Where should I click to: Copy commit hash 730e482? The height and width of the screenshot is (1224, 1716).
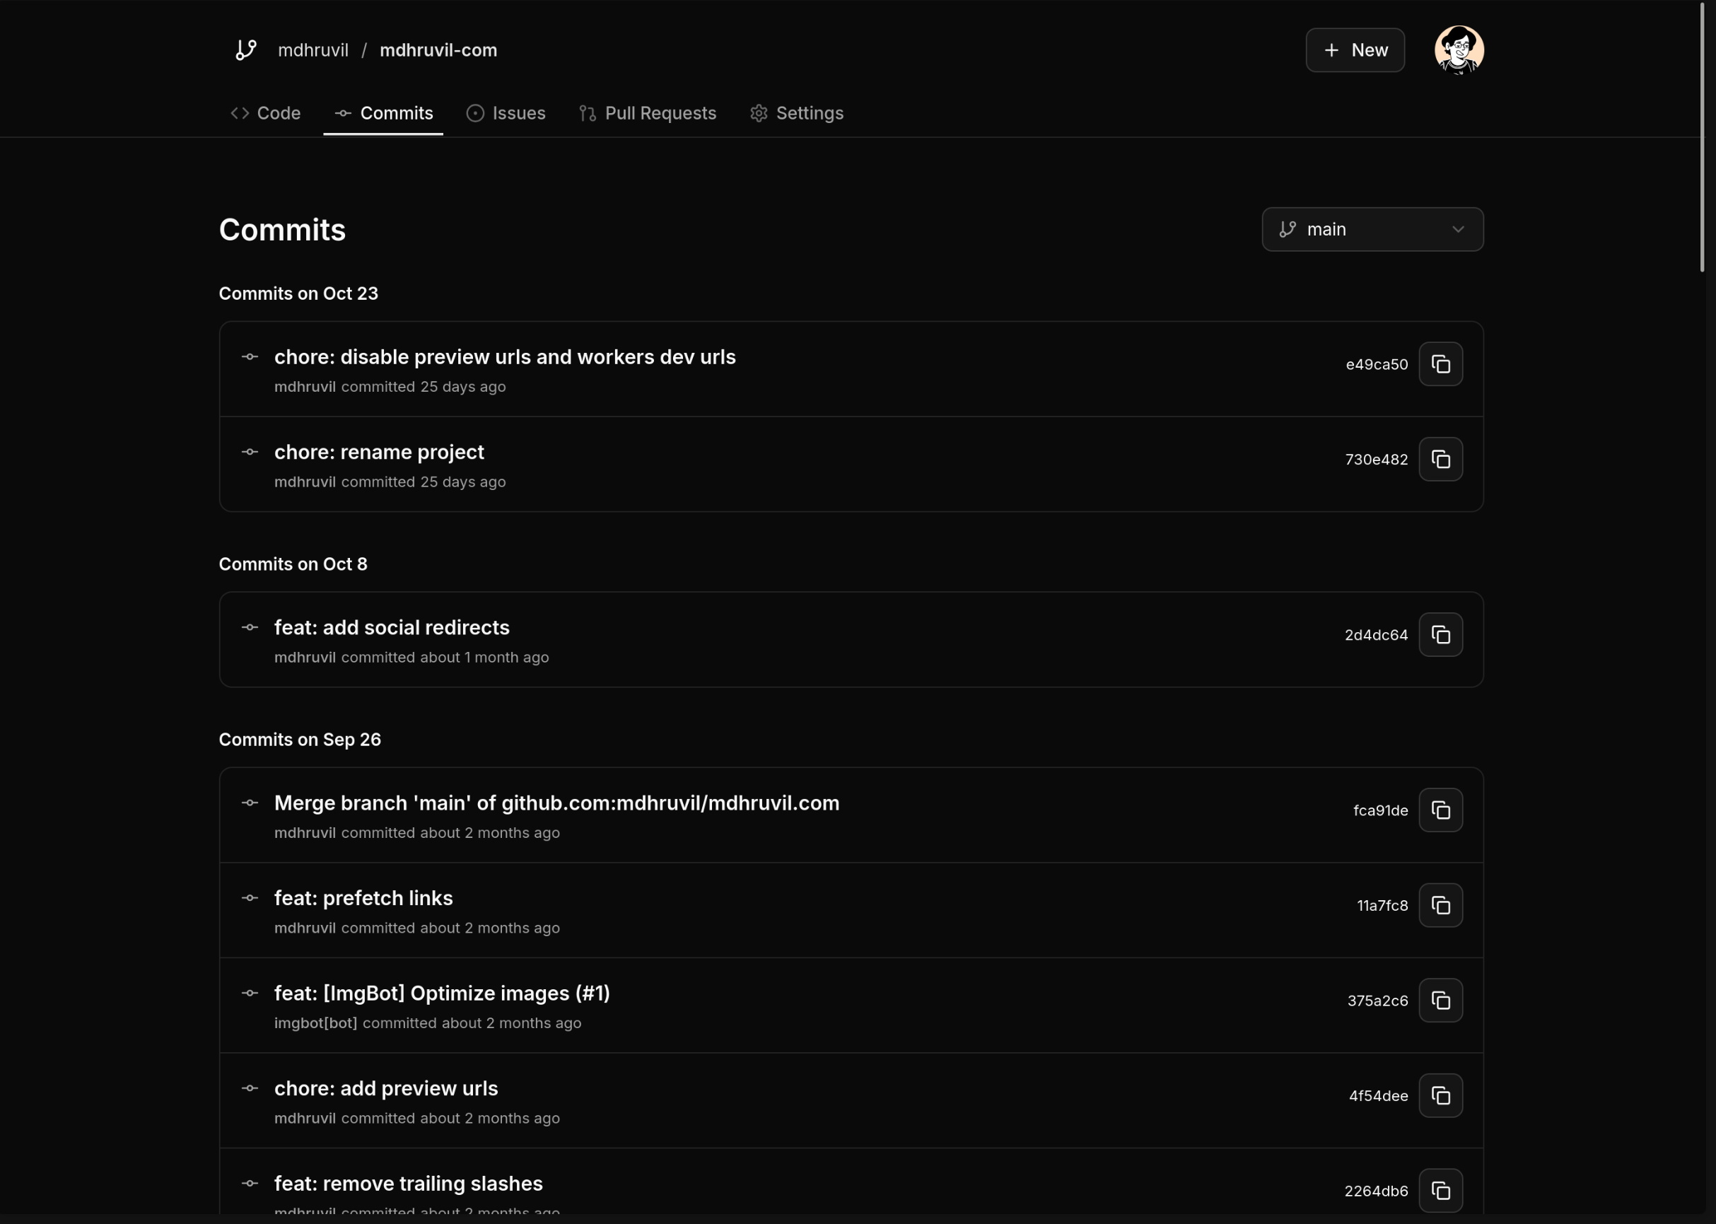[1440, 459]
